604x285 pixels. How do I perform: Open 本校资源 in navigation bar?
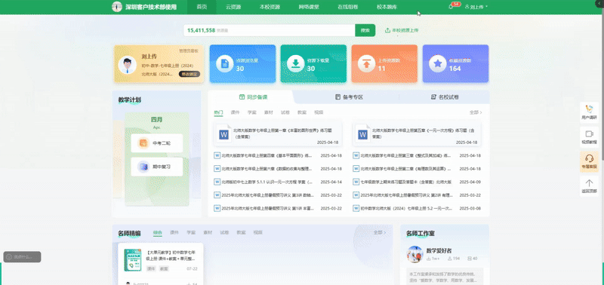click(x=270, y=7)
